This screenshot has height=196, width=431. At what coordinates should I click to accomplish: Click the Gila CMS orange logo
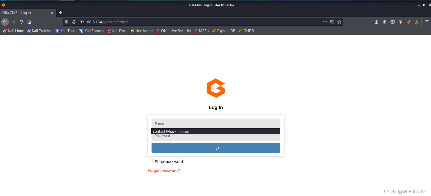pos(216,88)
